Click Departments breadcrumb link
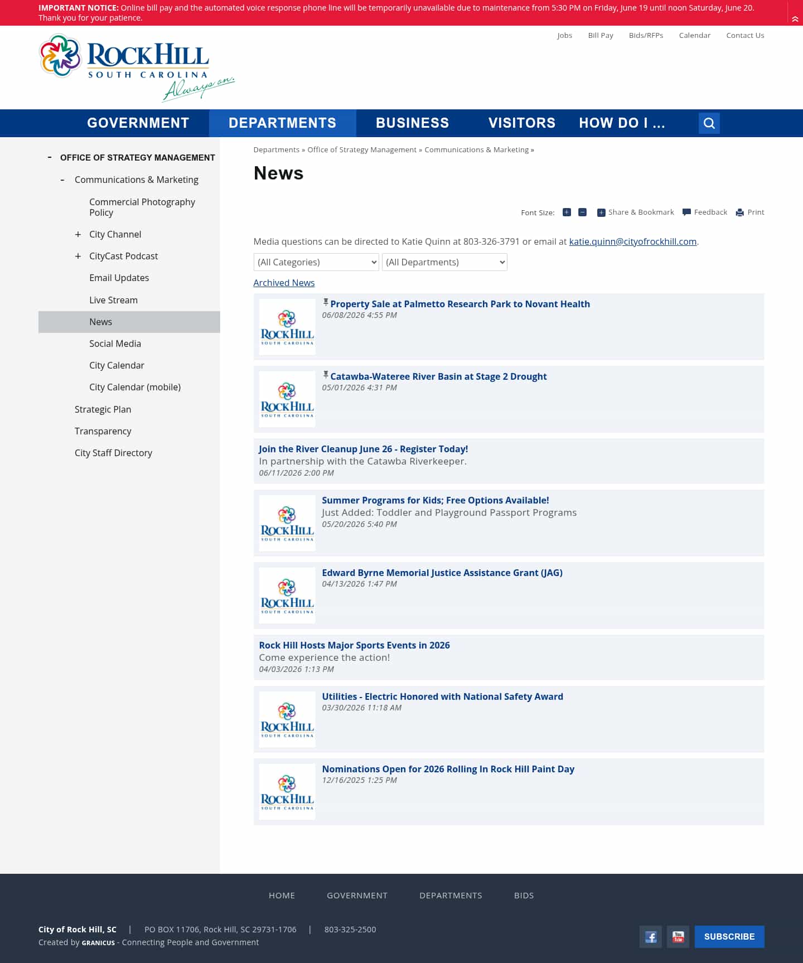 277,149
